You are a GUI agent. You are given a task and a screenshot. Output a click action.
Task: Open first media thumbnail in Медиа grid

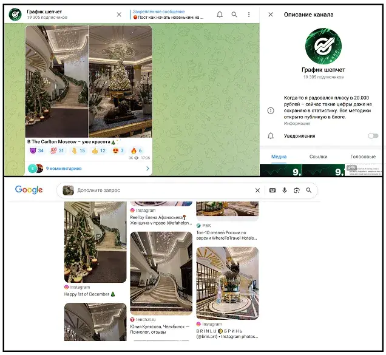[x=280, y=170]
